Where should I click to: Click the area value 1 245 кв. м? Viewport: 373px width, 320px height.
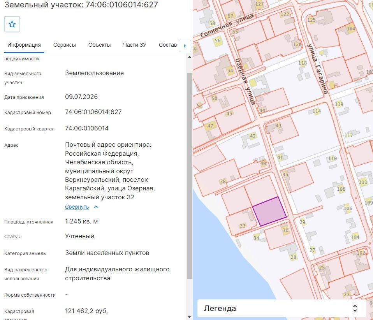tap(81, 222)
